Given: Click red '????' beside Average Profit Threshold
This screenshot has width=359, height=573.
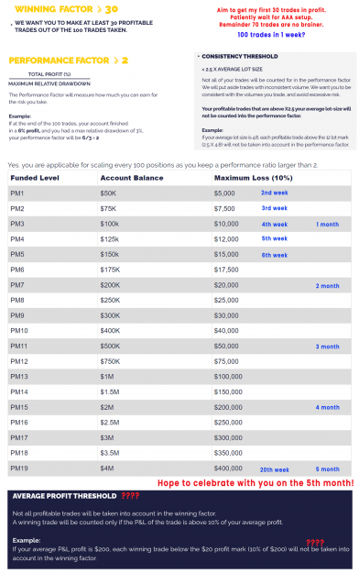Looking at the screenshot, I should (130, 496).
